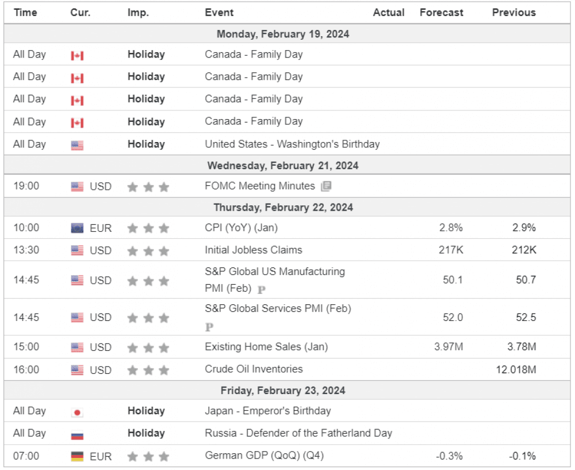Click the US flag in Initial Jobless Claims row

[x=77, y=251]
